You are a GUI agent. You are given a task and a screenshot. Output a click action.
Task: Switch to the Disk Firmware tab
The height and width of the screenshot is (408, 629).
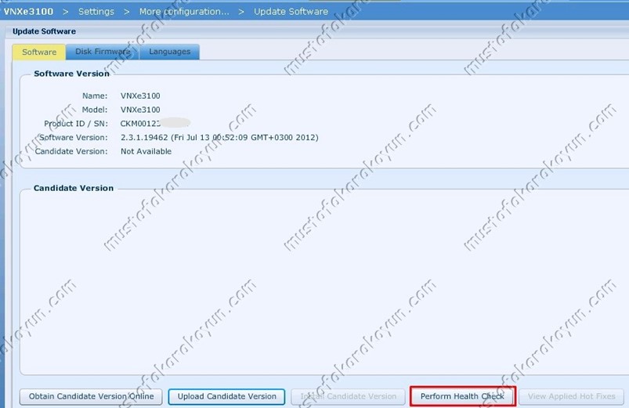point(103,52)
